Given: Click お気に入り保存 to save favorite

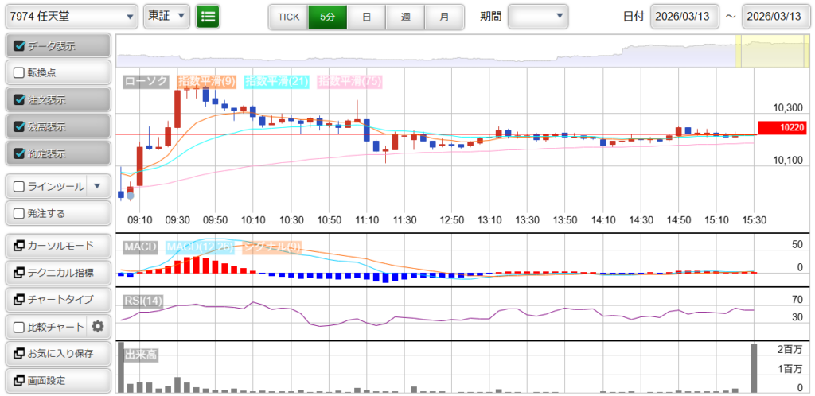Looking at the screenshot, I should point(57,353).
